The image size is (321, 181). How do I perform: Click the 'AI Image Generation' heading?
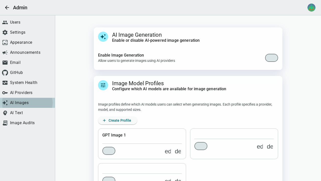[137, 35]
